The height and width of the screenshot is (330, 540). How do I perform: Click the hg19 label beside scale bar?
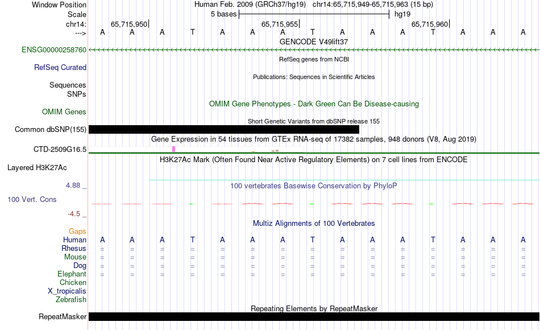[x=402, y=14]
